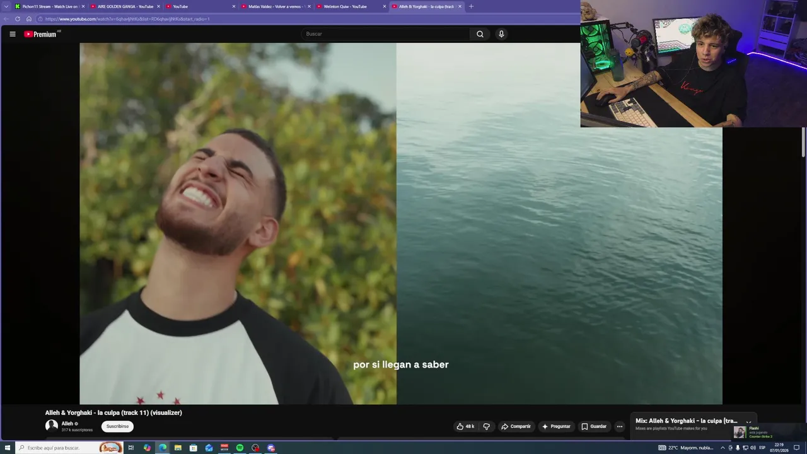807x454 pixels.
Task: Open Windows notification center icon
Action: 797,448
